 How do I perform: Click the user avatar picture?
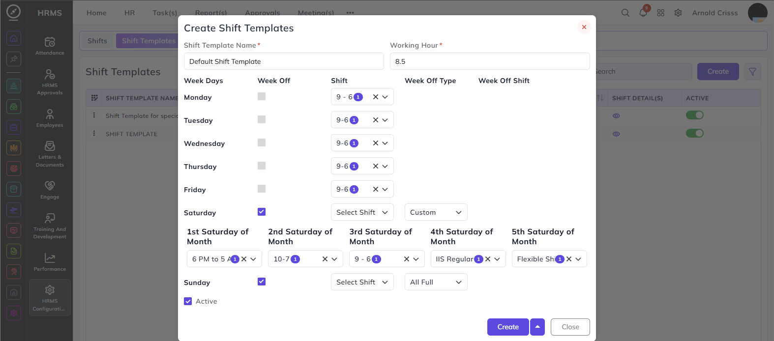757,13
